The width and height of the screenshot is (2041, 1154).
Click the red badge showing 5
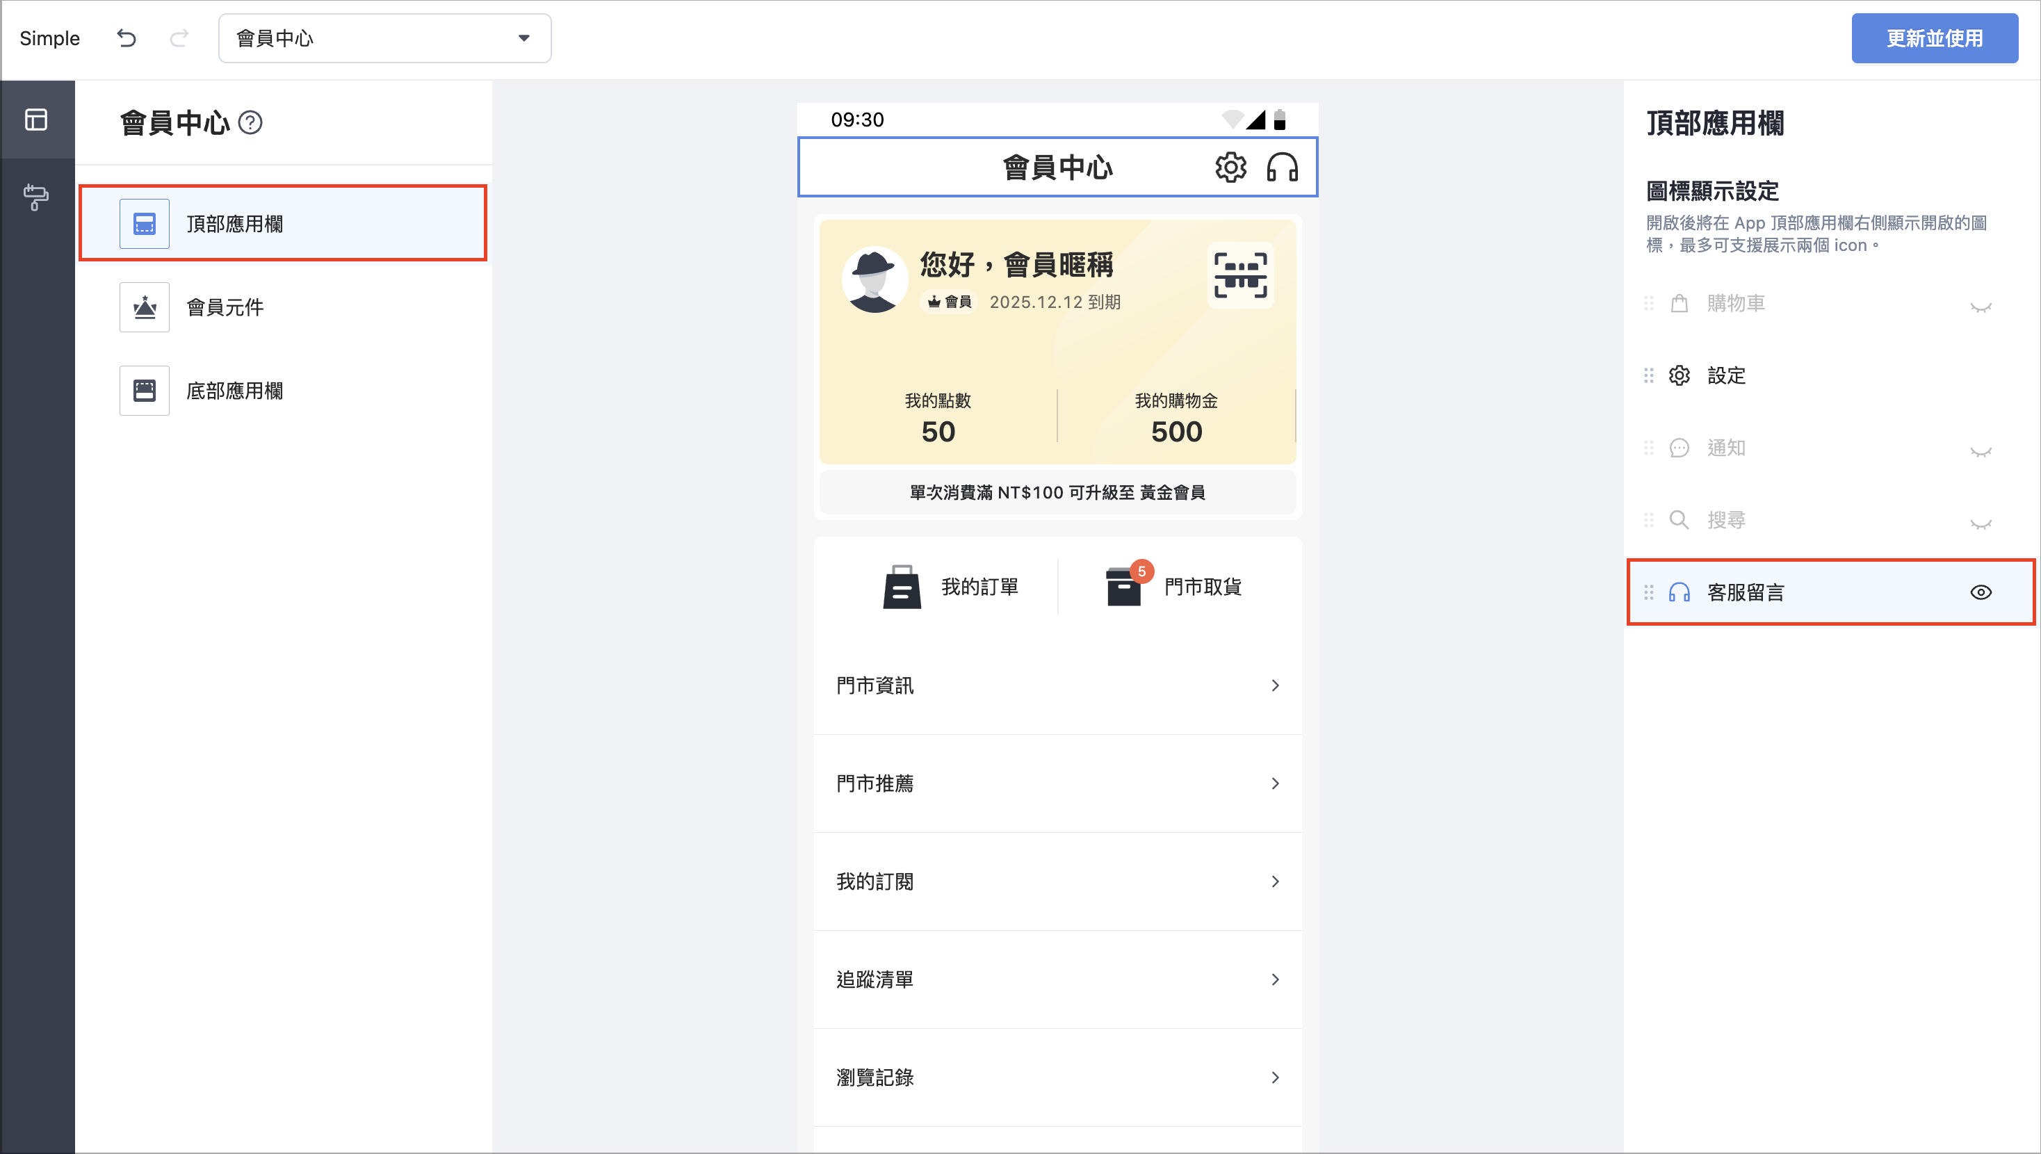[1141, 571]
